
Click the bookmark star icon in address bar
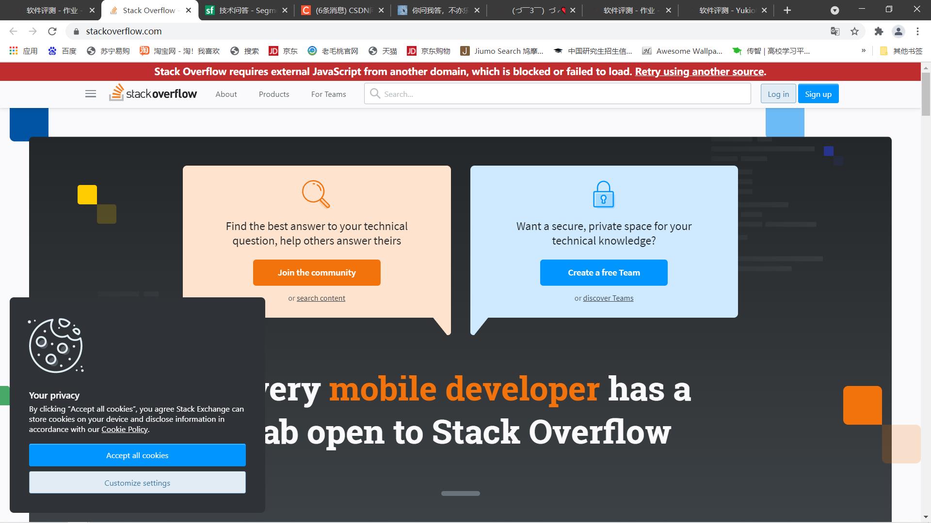click(855, 31)
